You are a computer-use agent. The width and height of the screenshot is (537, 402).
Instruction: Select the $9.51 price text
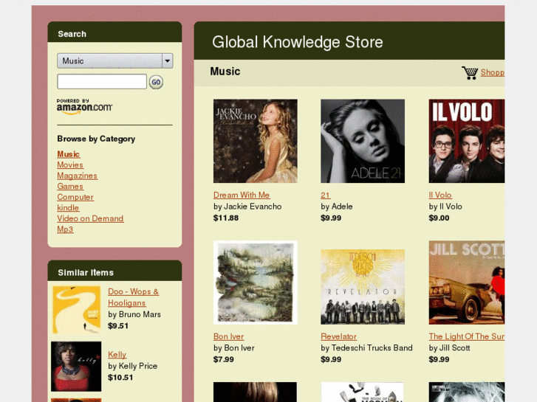click(118, 326)
